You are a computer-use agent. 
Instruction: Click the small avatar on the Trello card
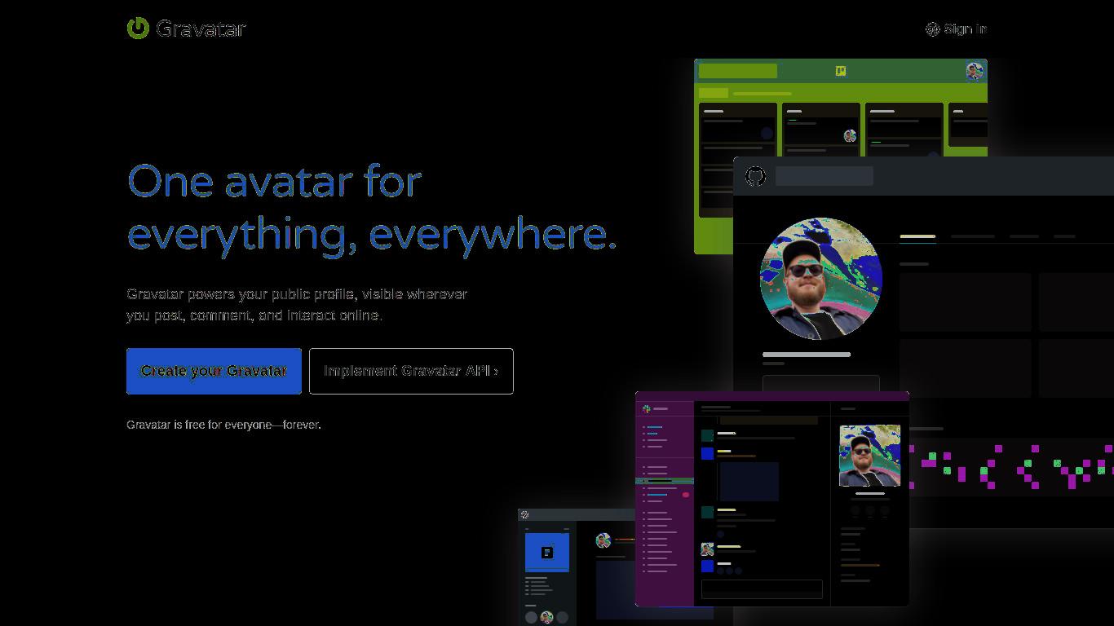coord(850,135)
